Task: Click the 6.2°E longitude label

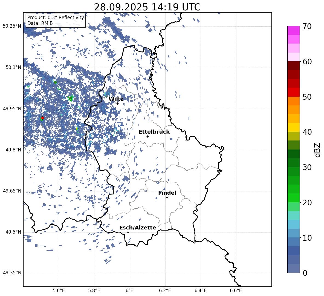Action: point(165,291)
